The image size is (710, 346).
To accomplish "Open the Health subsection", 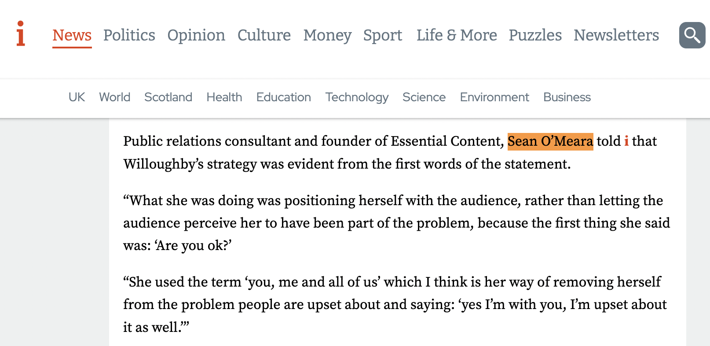I will pos(224,97).
